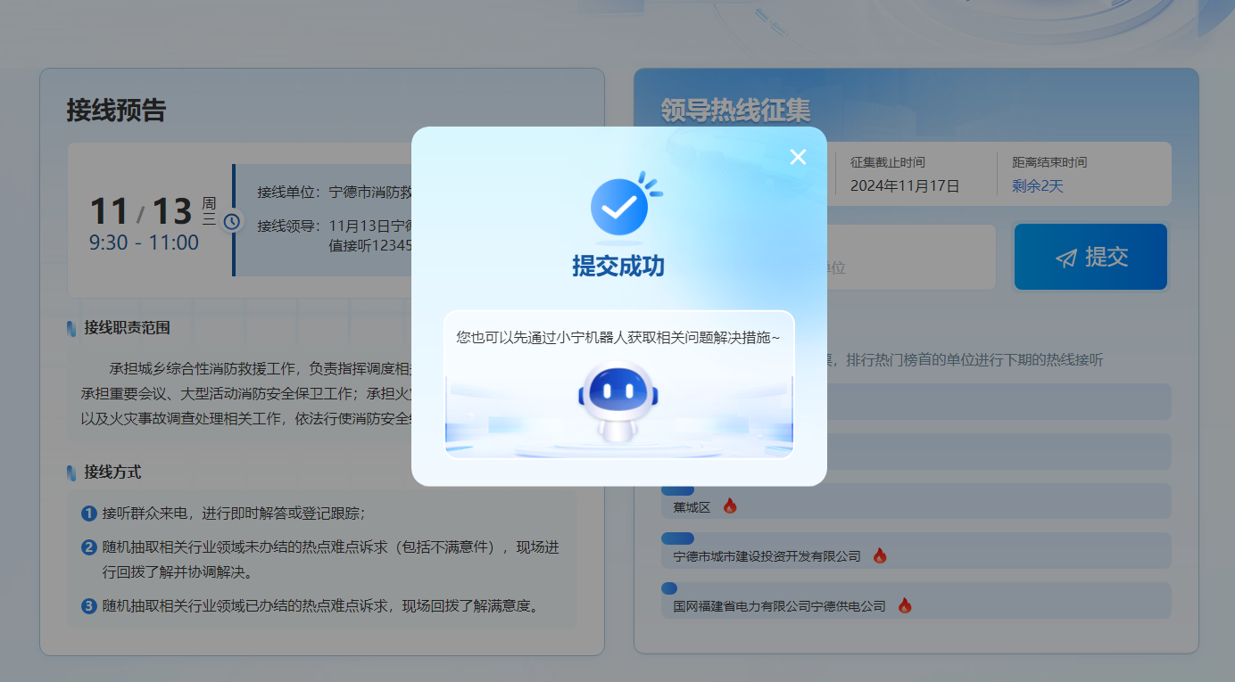Click the paper plane icon on 提交 button
1235x682 pixels.
1065,258
